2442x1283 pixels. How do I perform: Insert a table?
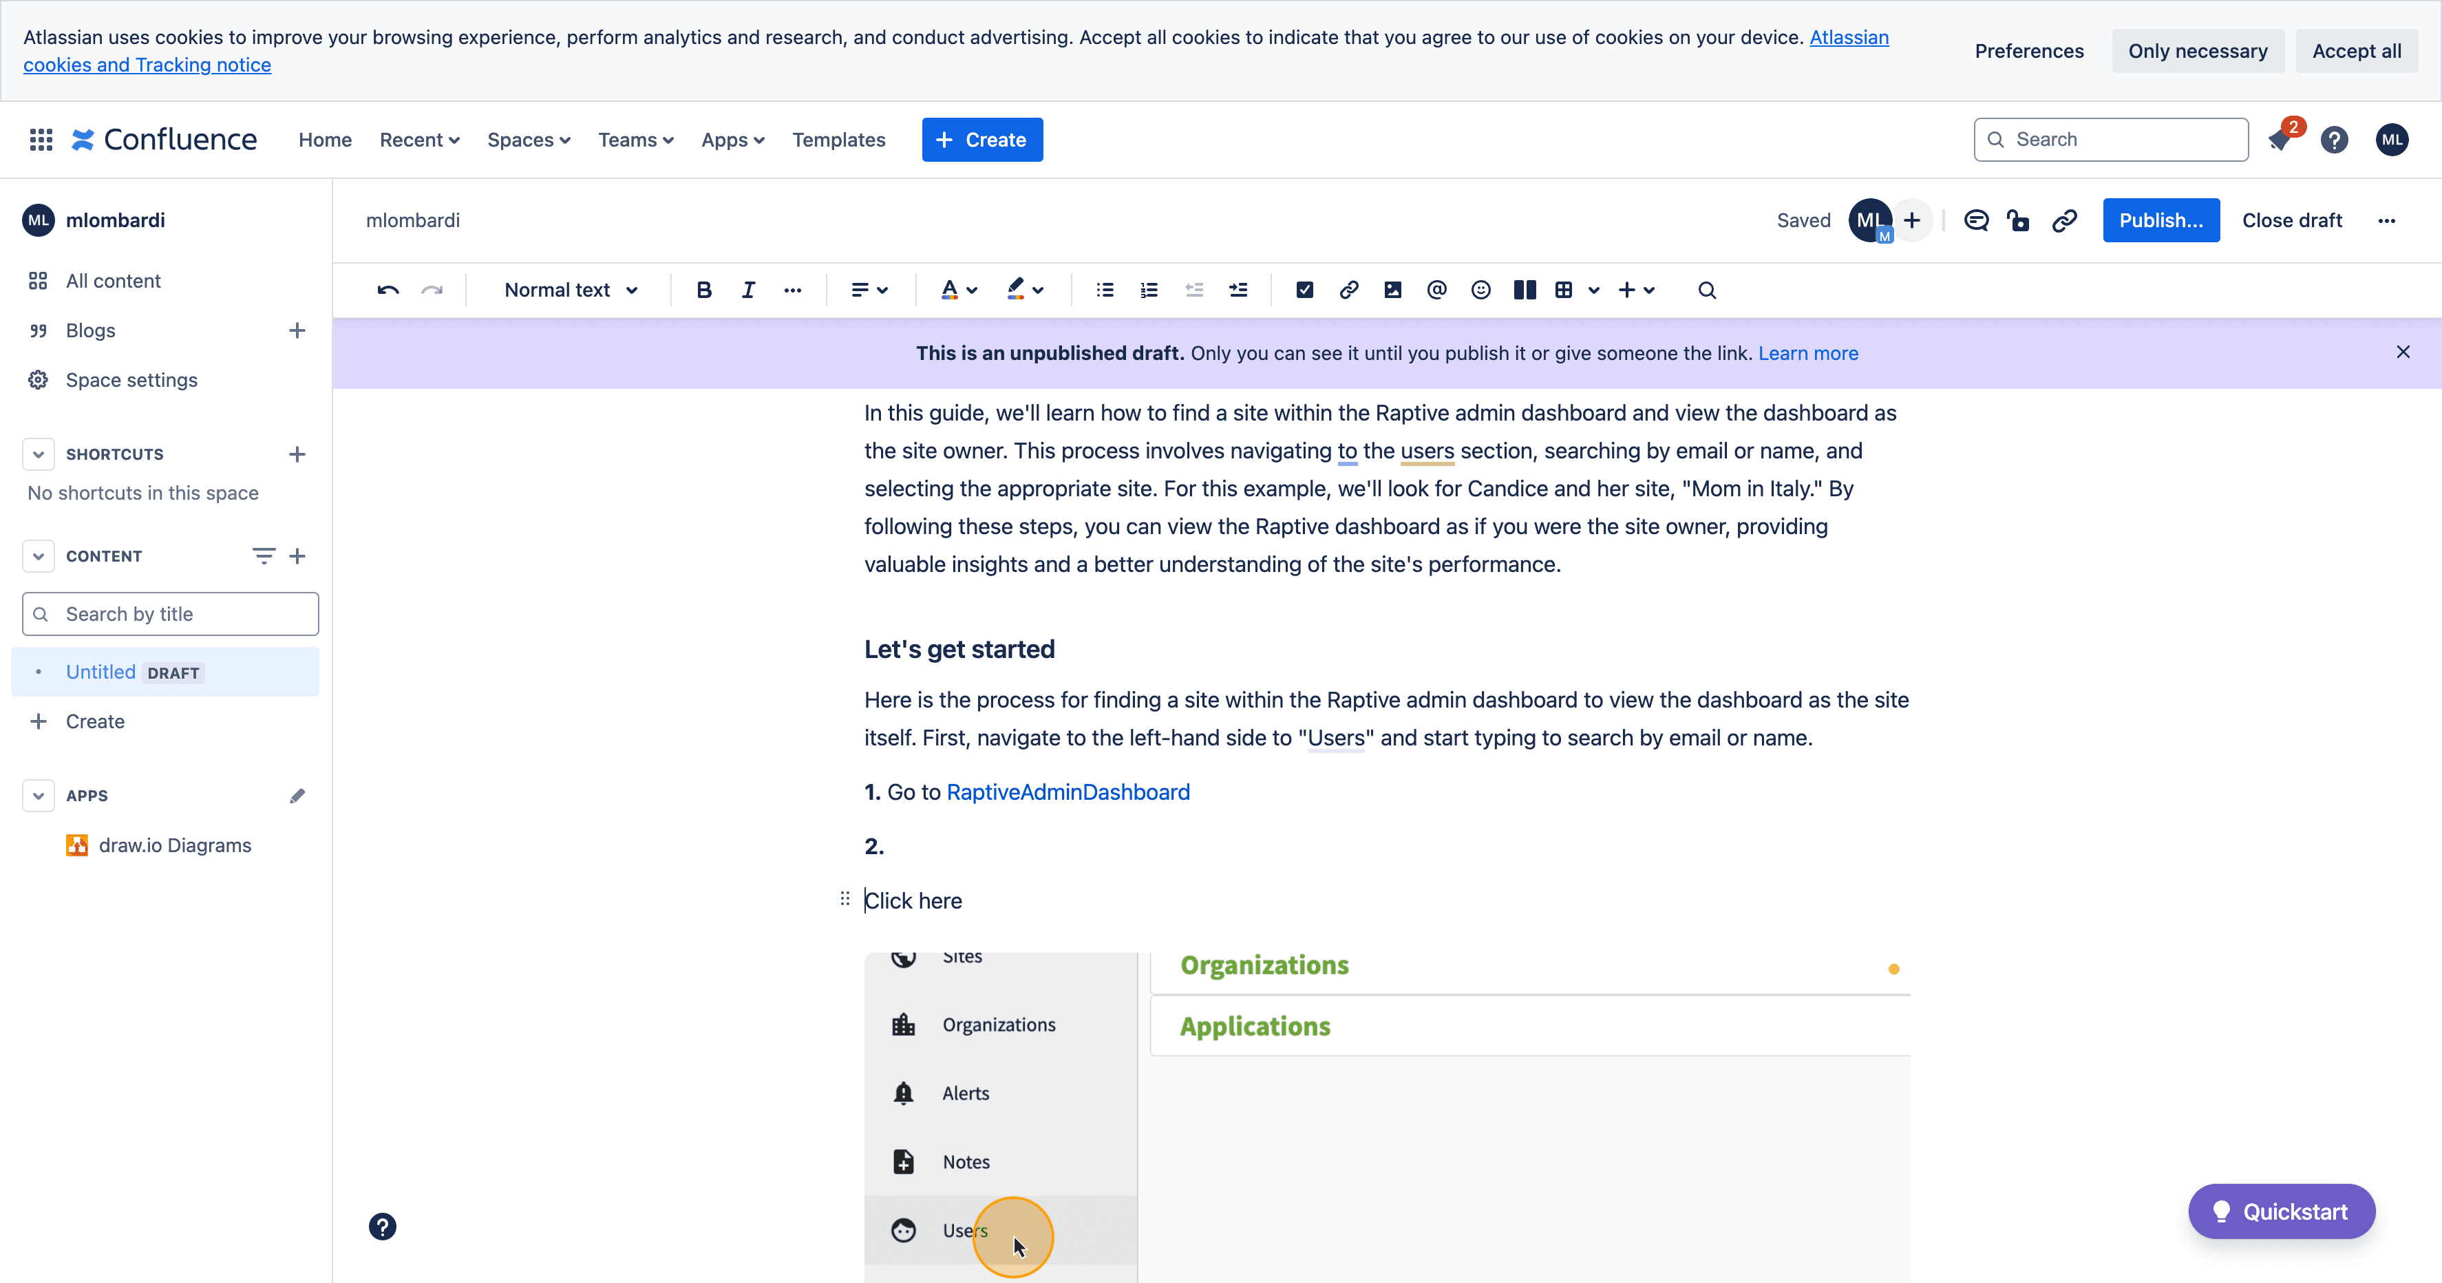click(1564, 290)
